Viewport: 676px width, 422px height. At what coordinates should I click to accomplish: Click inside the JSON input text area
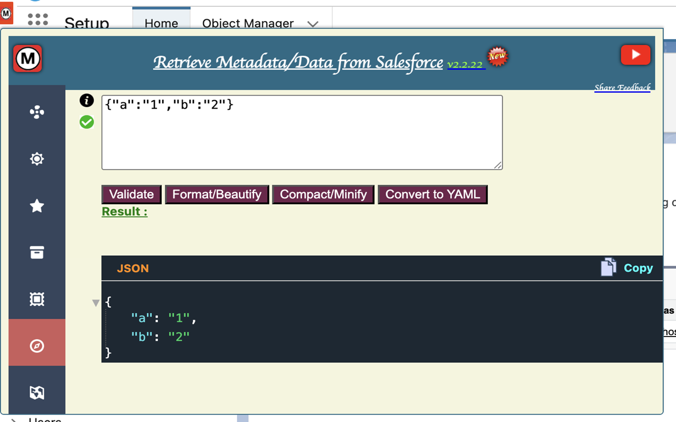point(302,132)
